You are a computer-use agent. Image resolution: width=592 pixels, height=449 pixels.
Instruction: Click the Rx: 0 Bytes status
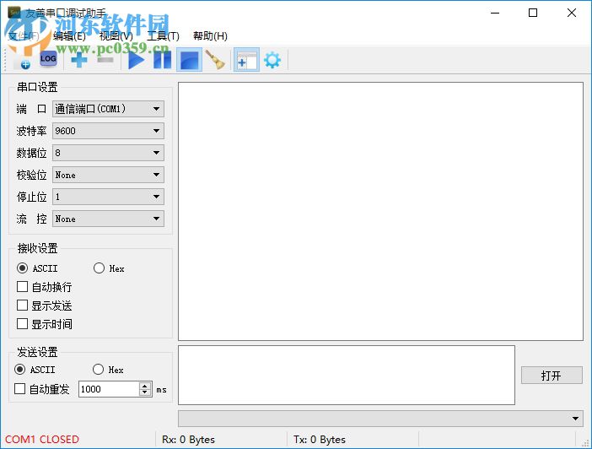(188, 440)
